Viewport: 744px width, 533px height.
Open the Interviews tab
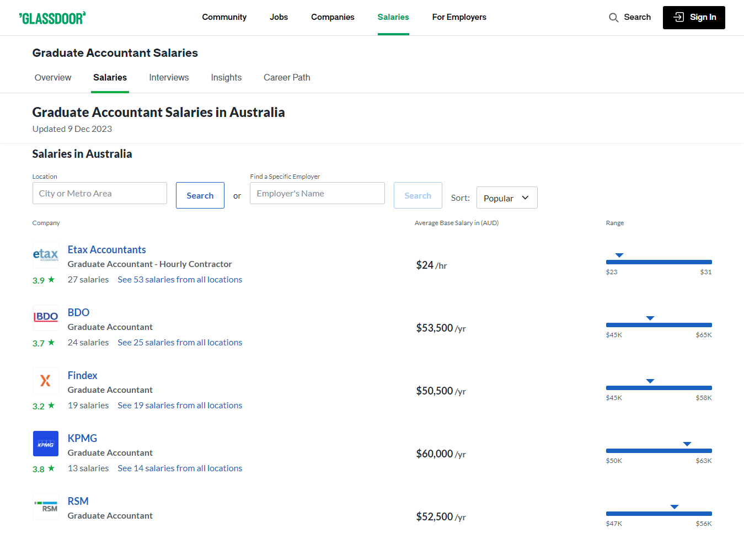[169, 77]
